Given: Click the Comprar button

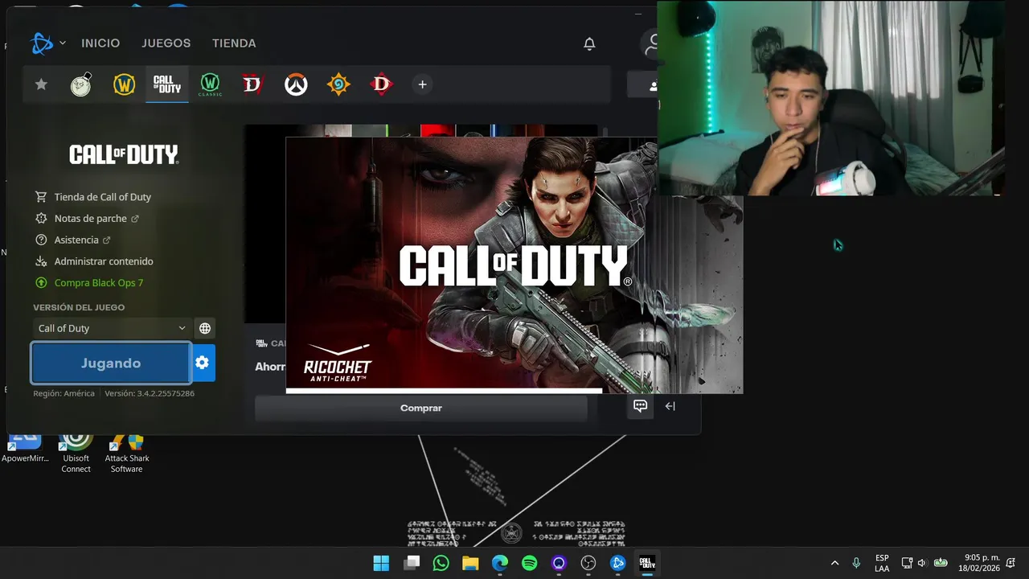Looking at the screenshot, I should [x=421, y=408].
